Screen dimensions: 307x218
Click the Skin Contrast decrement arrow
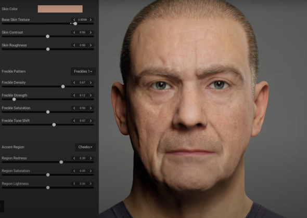click(74, 32)
